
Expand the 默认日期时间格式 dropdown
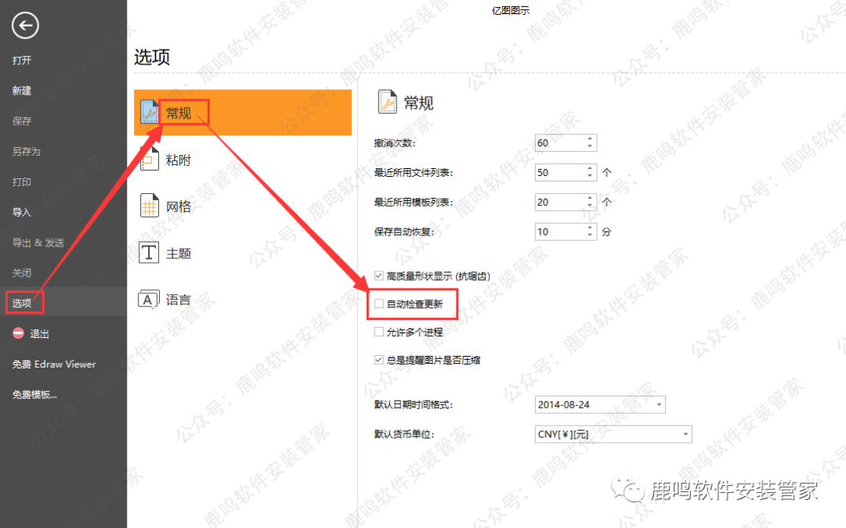pos(659,404)
